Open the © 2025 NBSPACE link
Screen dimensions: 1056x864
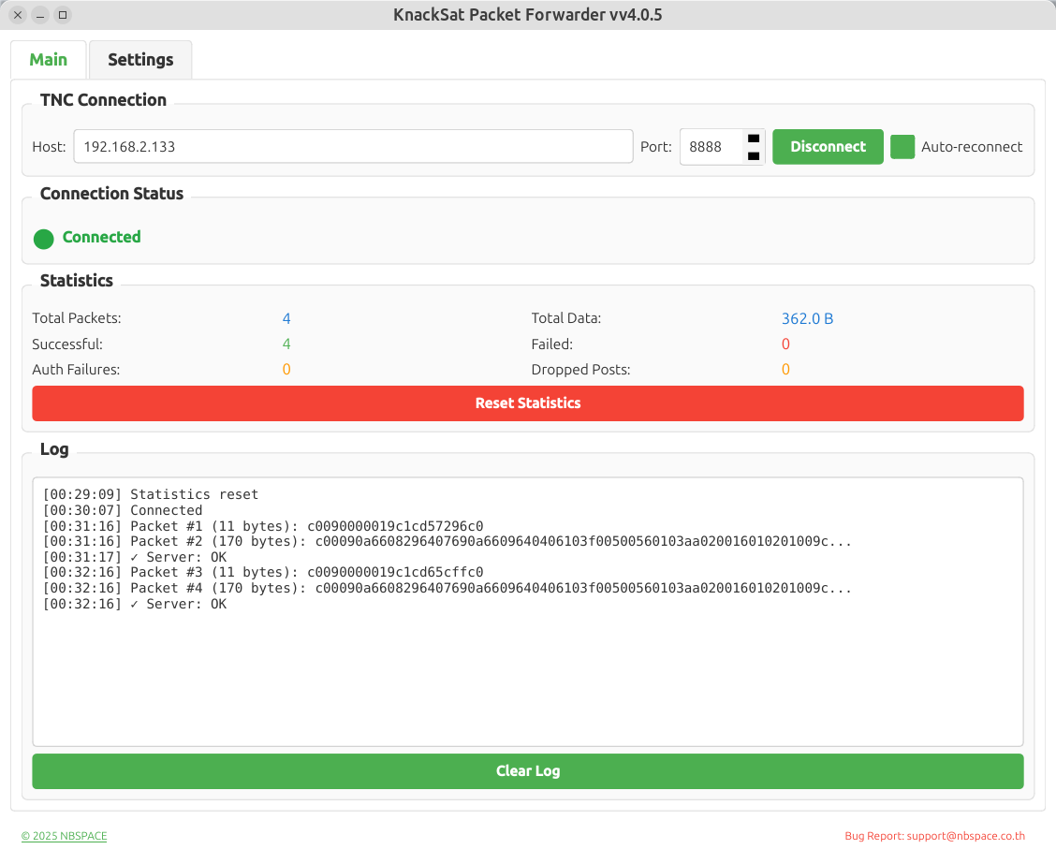[65, 836]
